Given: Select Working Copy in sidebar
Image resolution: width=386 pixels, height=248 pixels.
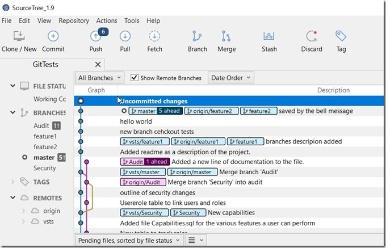Looking at the screenshot, I should [49, 99].
